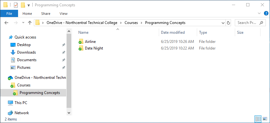
Task: Go up one folder level arrow
Action: pos(30,23)
